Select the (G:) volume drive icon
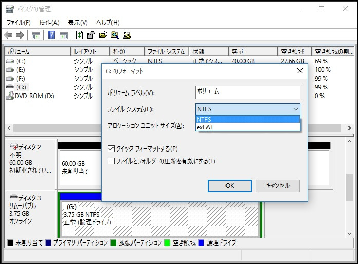The height and width of the screenshot is (264, 358). click(10, 87)
